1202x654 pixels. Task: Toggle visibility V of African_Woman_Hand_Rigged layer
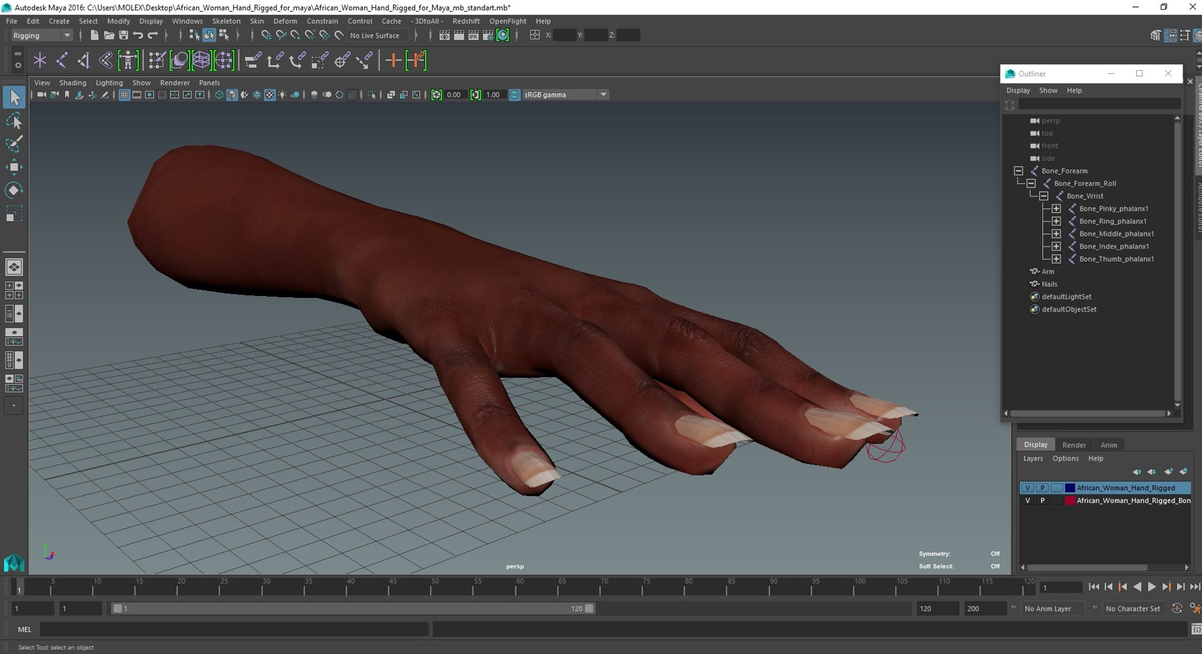point(1027,488)
